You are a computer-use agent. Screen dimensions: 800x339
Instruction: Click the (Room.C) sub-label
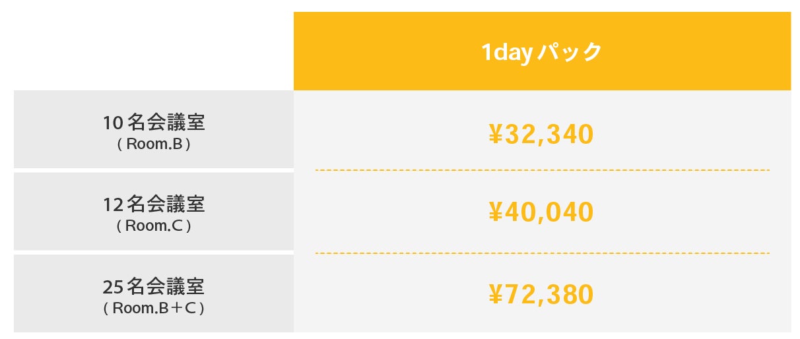click(154, 226)
